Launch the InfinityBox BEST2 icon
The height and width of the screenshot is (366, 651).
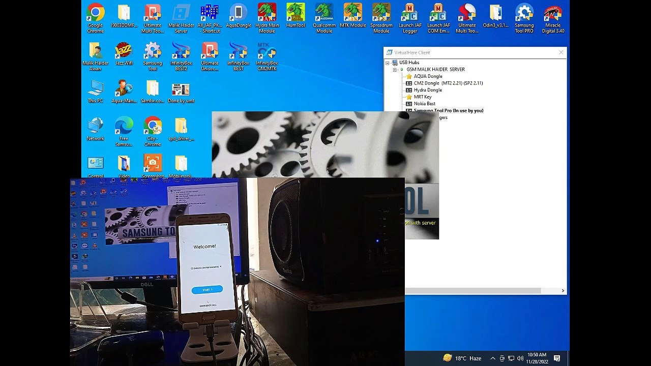coord(181,56)
